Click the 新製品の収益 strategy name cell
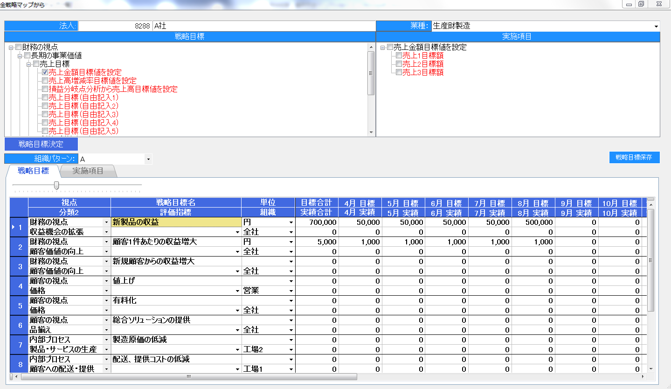 [176, 222]
